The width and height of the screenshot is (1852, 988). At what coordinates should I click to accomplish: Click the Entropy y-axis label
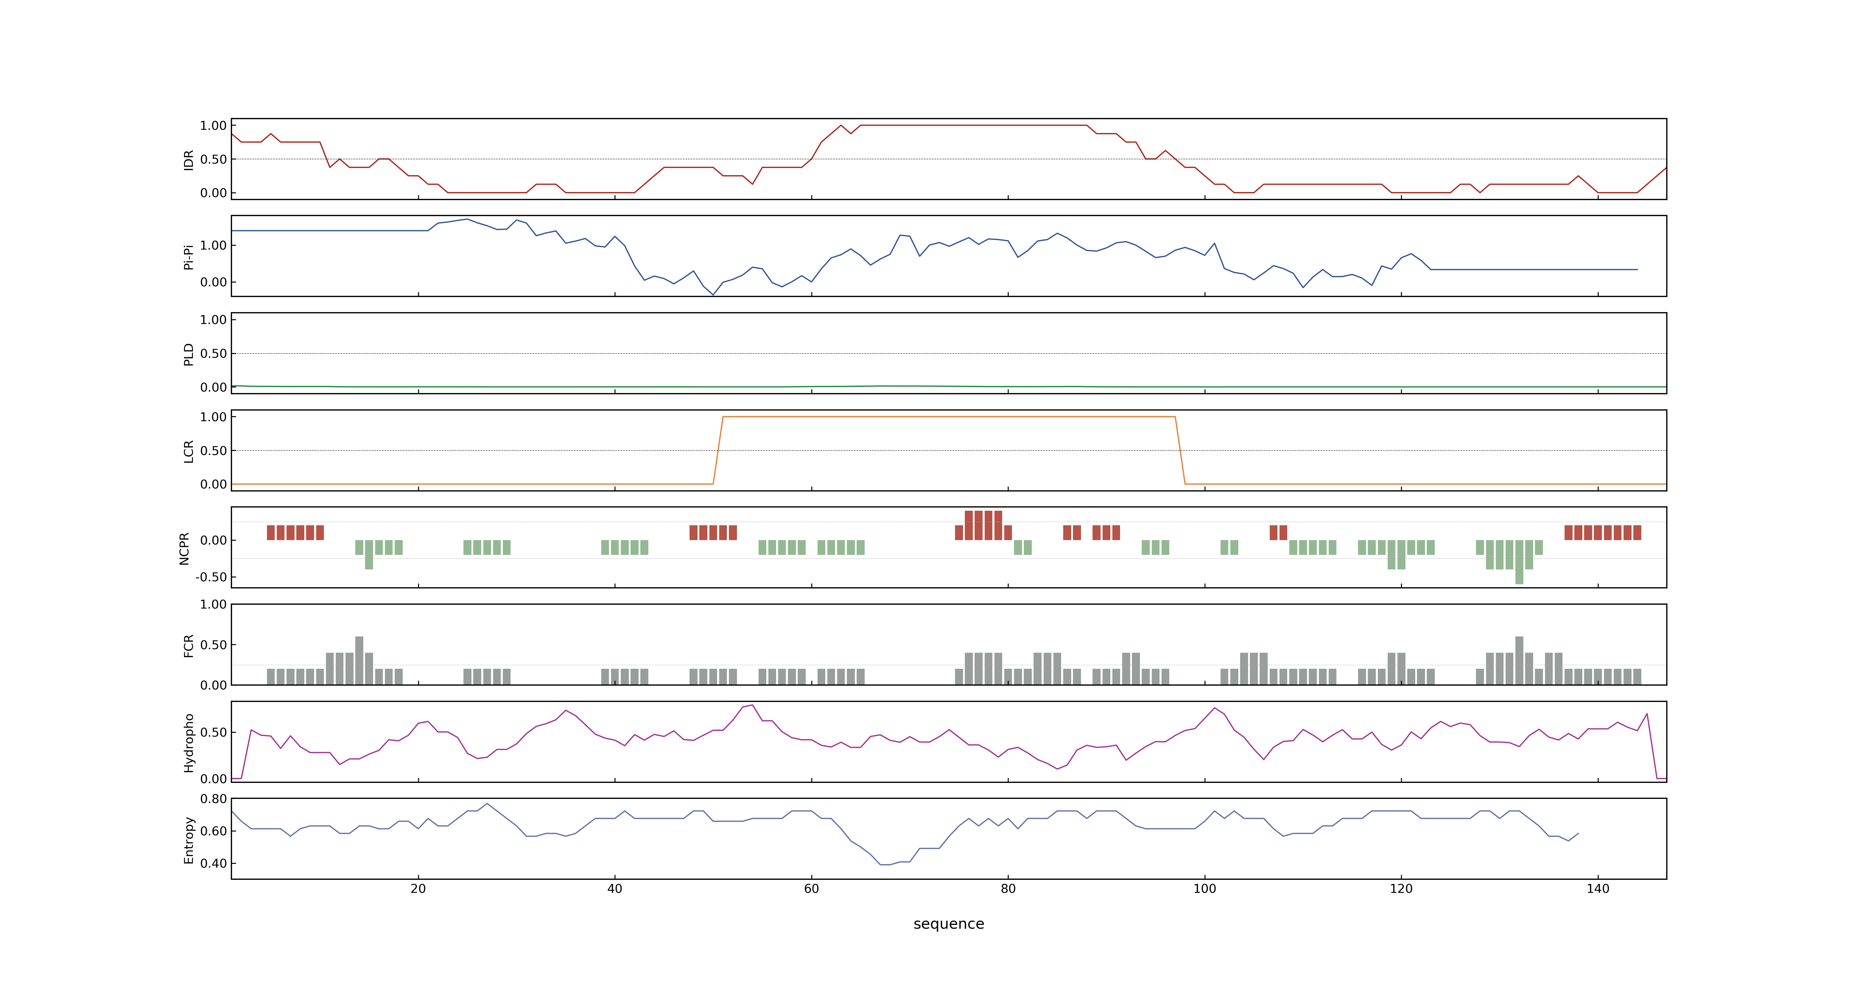pos(188,839)
